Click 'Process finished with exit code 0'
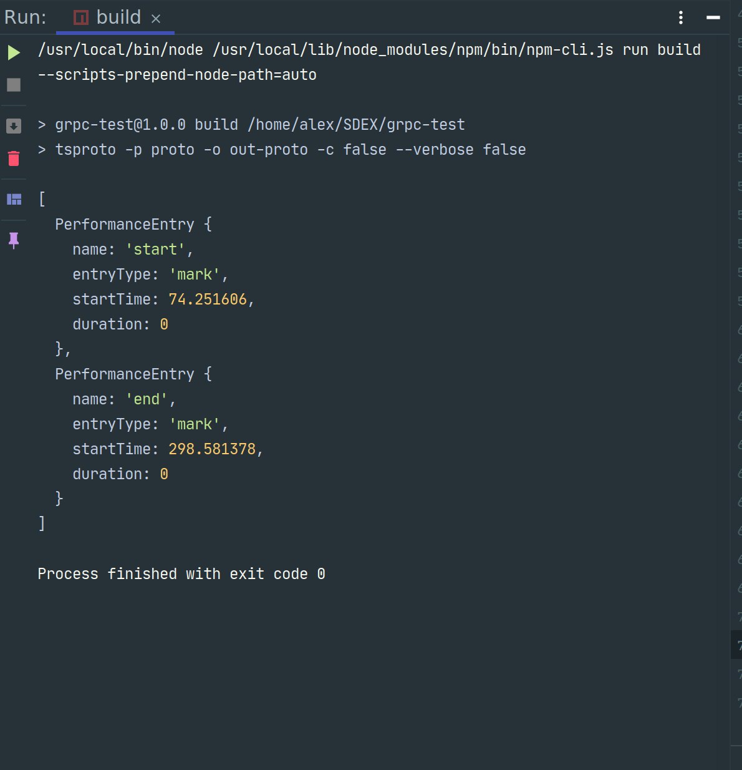The height and width of the screenshot is (770, 742). [x=181, y=574]
